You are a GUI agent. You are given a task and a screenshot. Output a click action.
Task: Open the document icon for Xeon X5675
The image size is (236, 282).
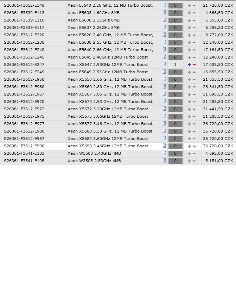tap(164, 116)
